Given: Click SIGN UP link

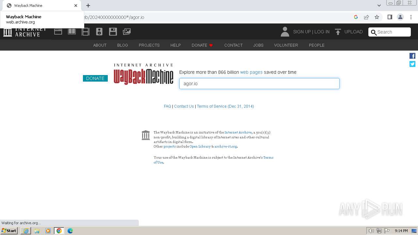Looking at the screenshot, I should point(302,32).
